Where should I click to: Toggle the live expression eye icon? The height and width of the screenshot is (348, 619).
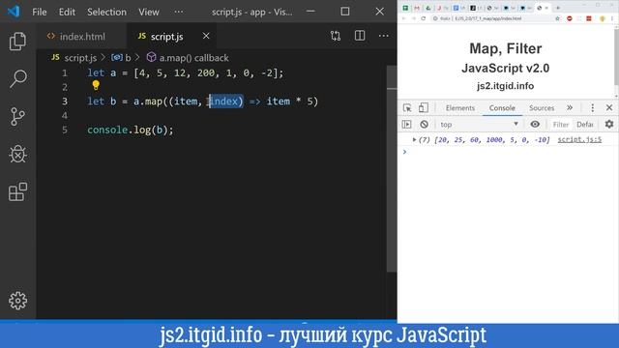pos(535,125)
